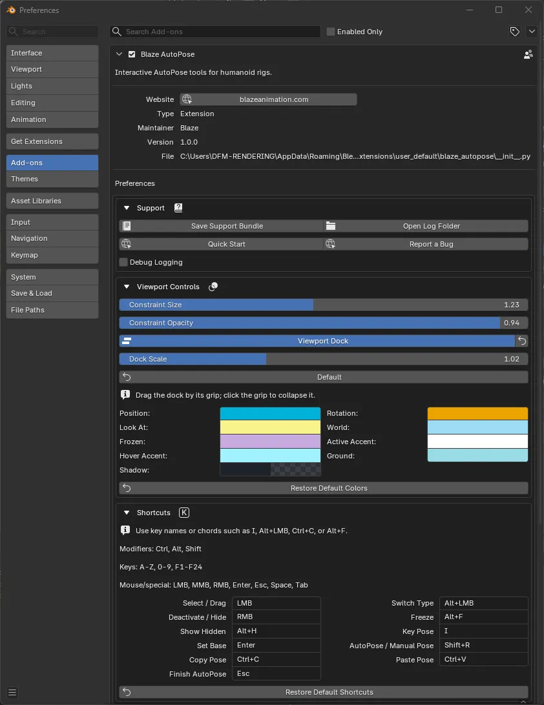This screenshot has height=705, width=544.
Task: Click the community user icon for Blaze AutoPose
Action: click(x=528, y=54)
